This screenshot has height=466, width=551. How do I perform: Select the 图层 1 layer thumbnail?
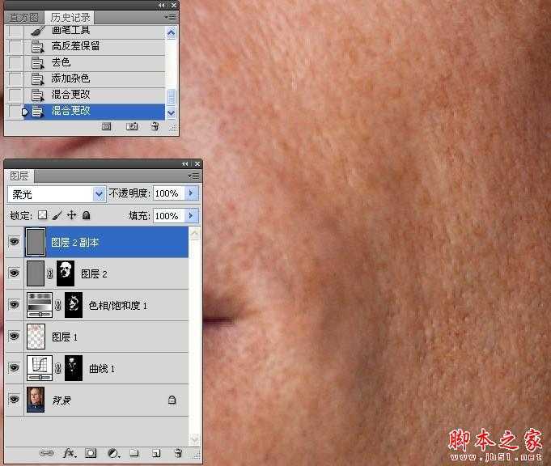[x=36, y=337]
